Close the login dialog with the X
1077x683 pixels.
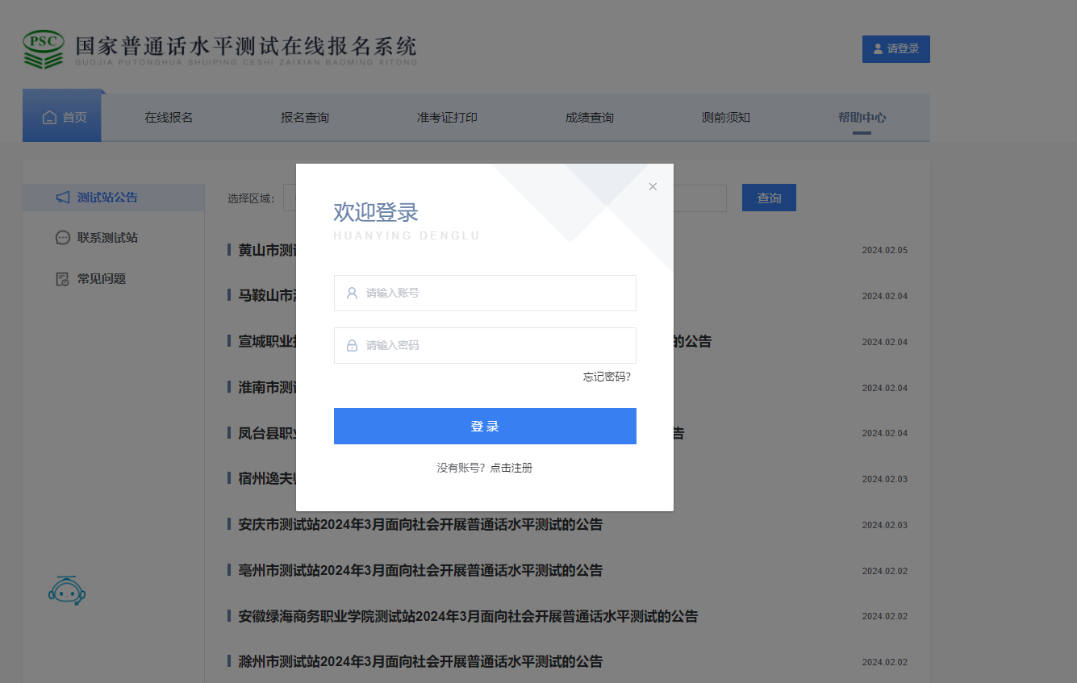tap(653, 186)
